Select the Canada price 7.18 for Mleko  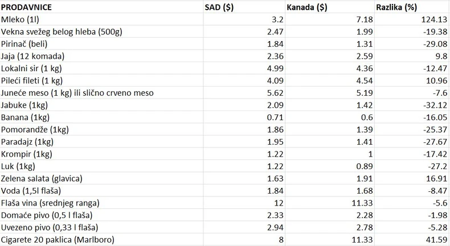pos(353,19)
